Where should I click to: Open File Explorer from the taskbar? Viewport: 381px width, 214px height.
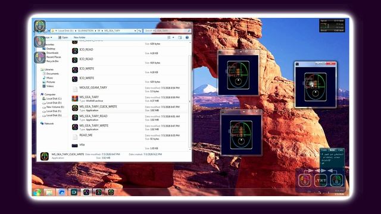click(x=49, y=193)
